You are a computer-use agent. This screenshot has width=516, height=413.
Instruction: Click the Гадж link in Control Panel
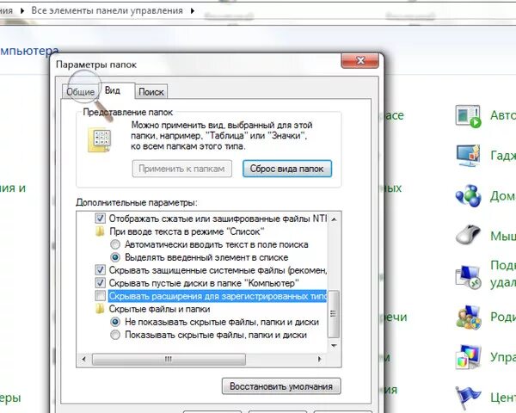pos(503,155)
